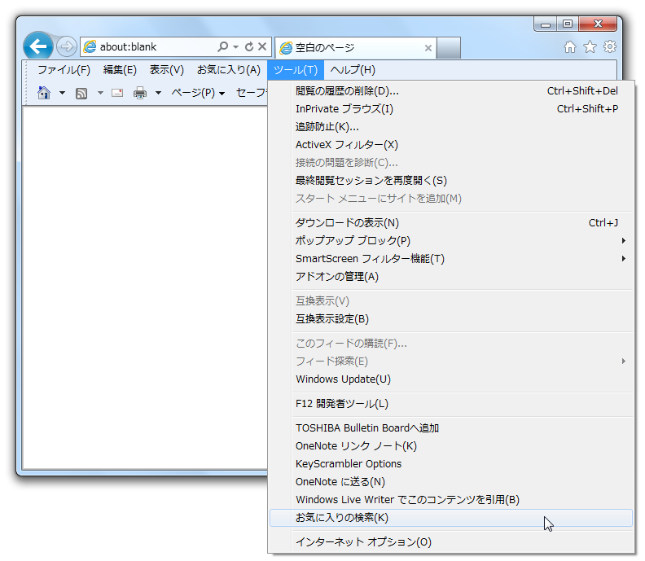
Task: Select InPrivate ブラウズ(I)
Action: 451,109
